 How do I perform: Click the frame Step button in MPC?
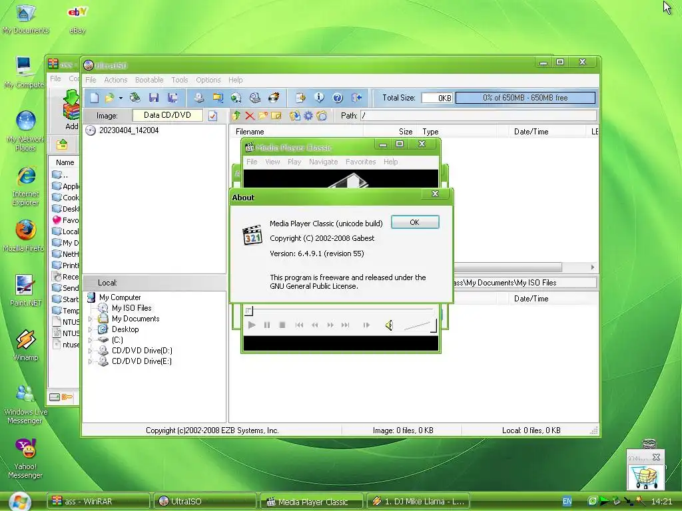click(x=366, y=325)
